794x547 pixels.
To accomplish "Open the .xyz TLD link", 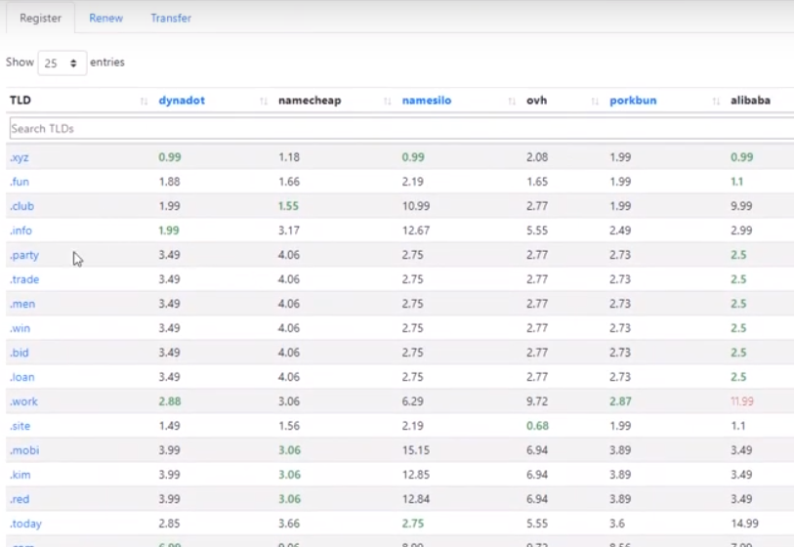I will 20,157.
